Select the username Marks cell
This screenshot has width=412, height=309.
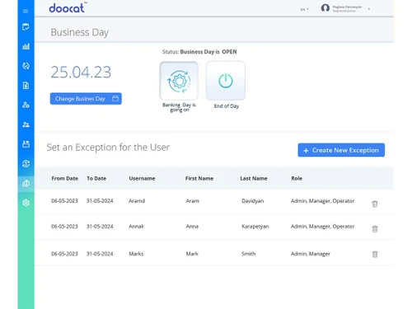pos(136,254)
